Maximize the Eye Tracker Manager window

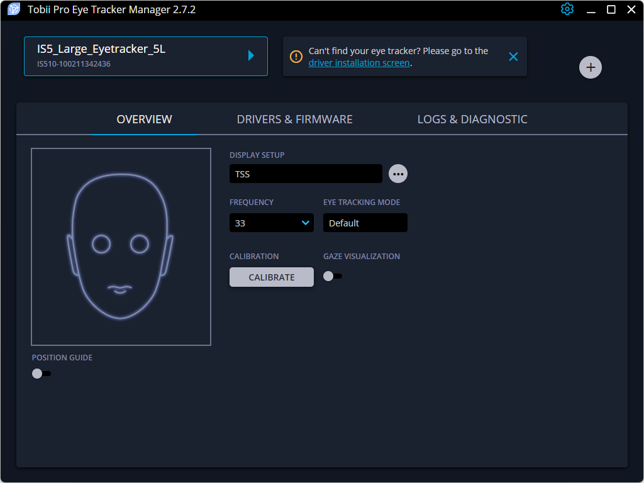[611, 9]
